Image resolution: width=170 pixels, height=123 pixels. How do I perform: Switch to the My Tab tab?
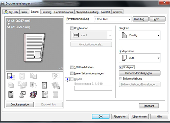click(x=11, y=12)
